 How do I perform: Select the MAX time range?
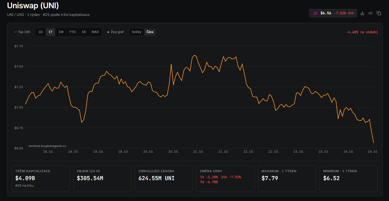click(95, 32)
